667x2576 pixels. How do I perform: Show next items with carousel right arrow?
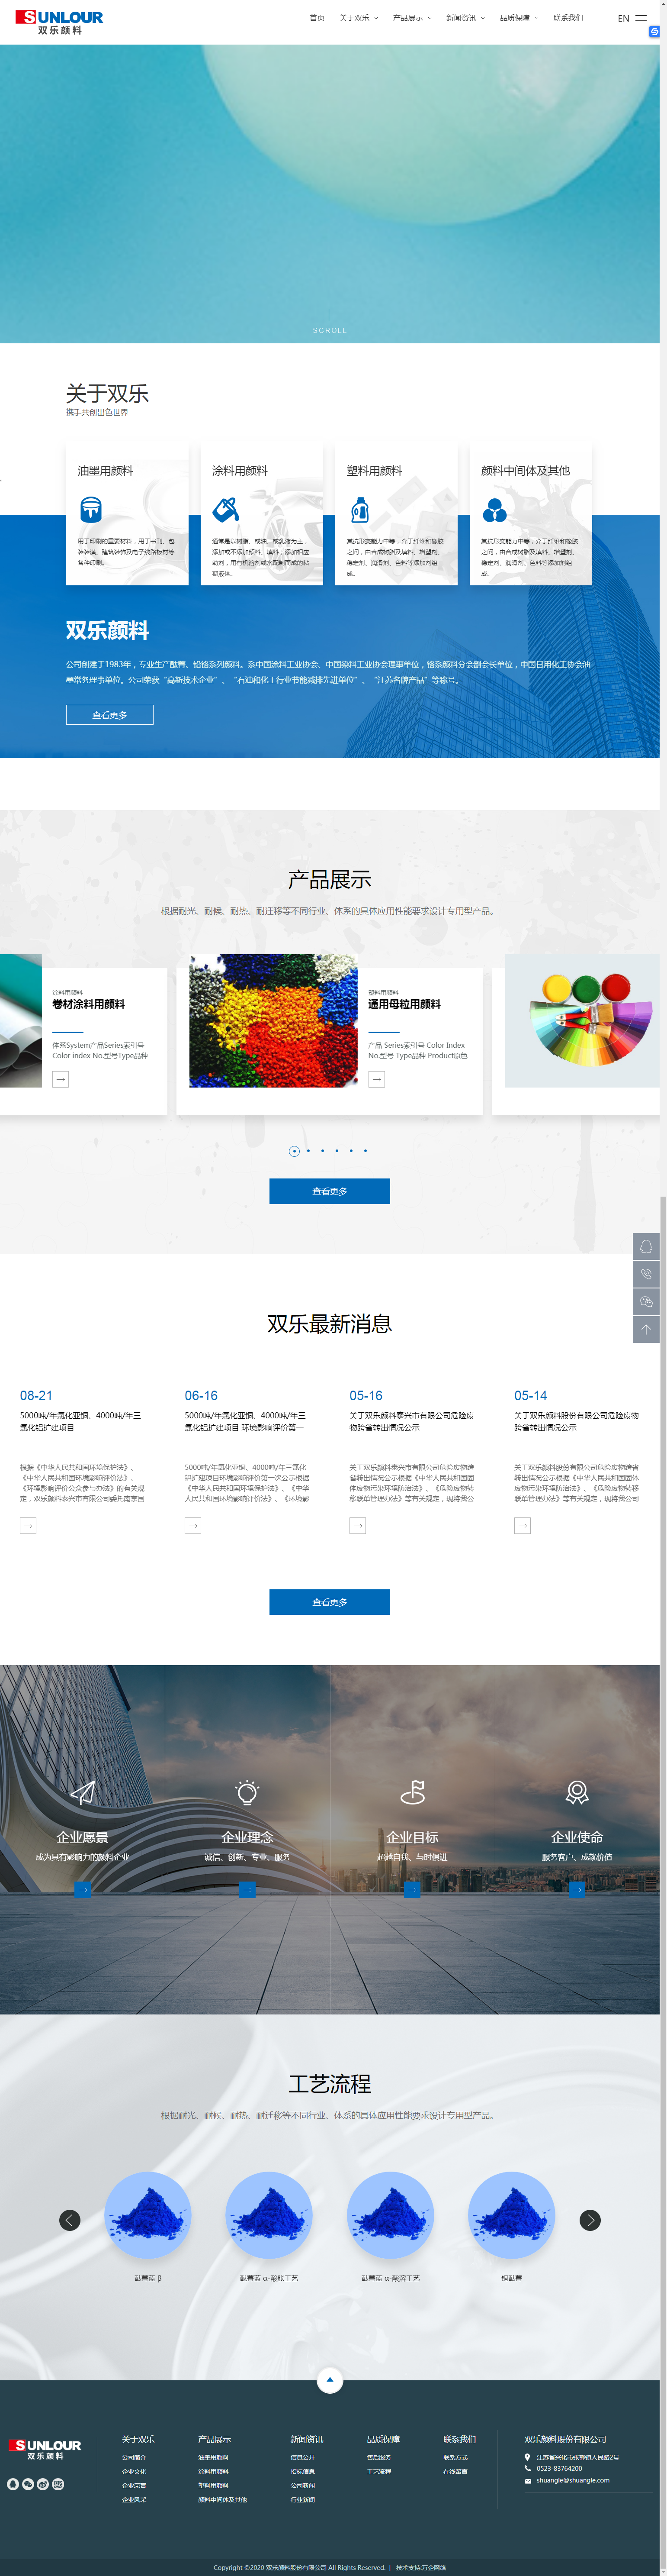(590, 2220)
